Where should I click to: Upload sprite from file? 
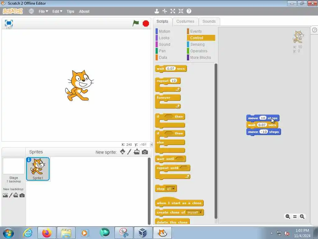pos(137,152)
